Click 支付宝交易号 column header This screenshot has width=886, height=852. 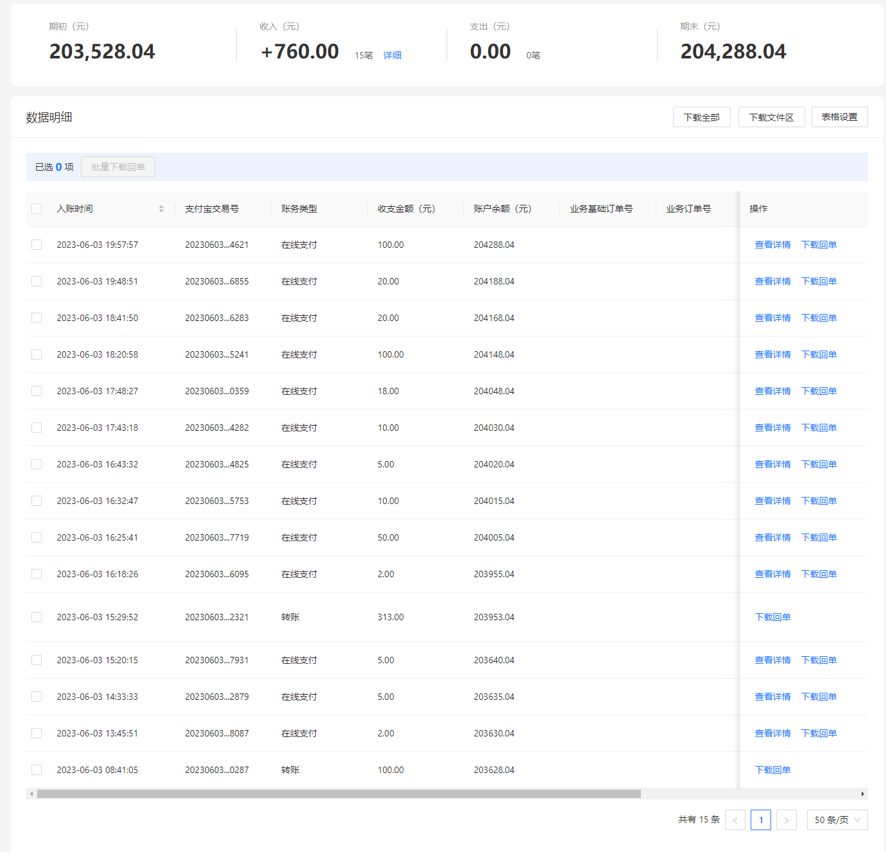point(212,209)
